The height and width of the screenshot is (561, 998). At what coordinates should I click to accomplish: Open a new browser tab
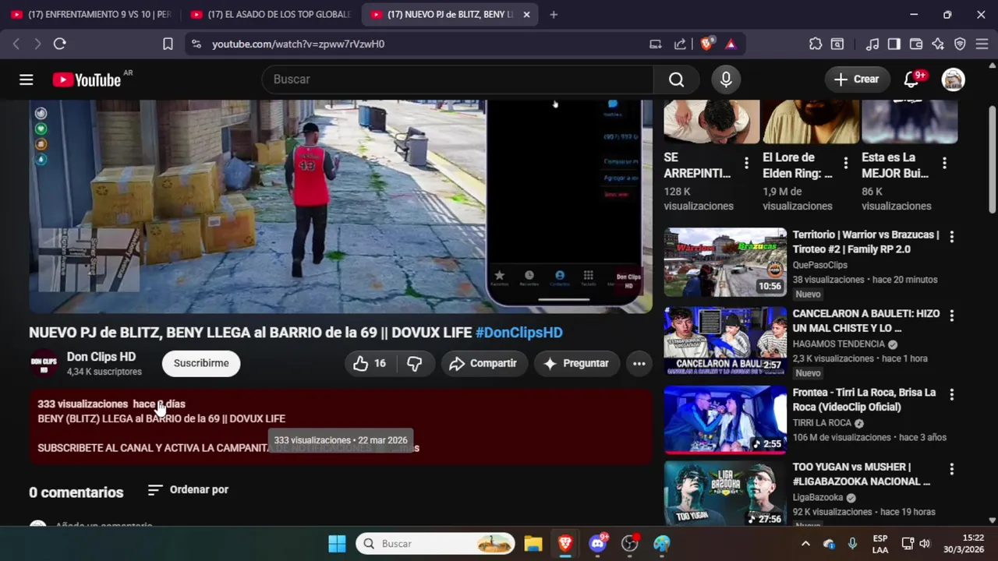pyautogui.click(x=554, y=15)
